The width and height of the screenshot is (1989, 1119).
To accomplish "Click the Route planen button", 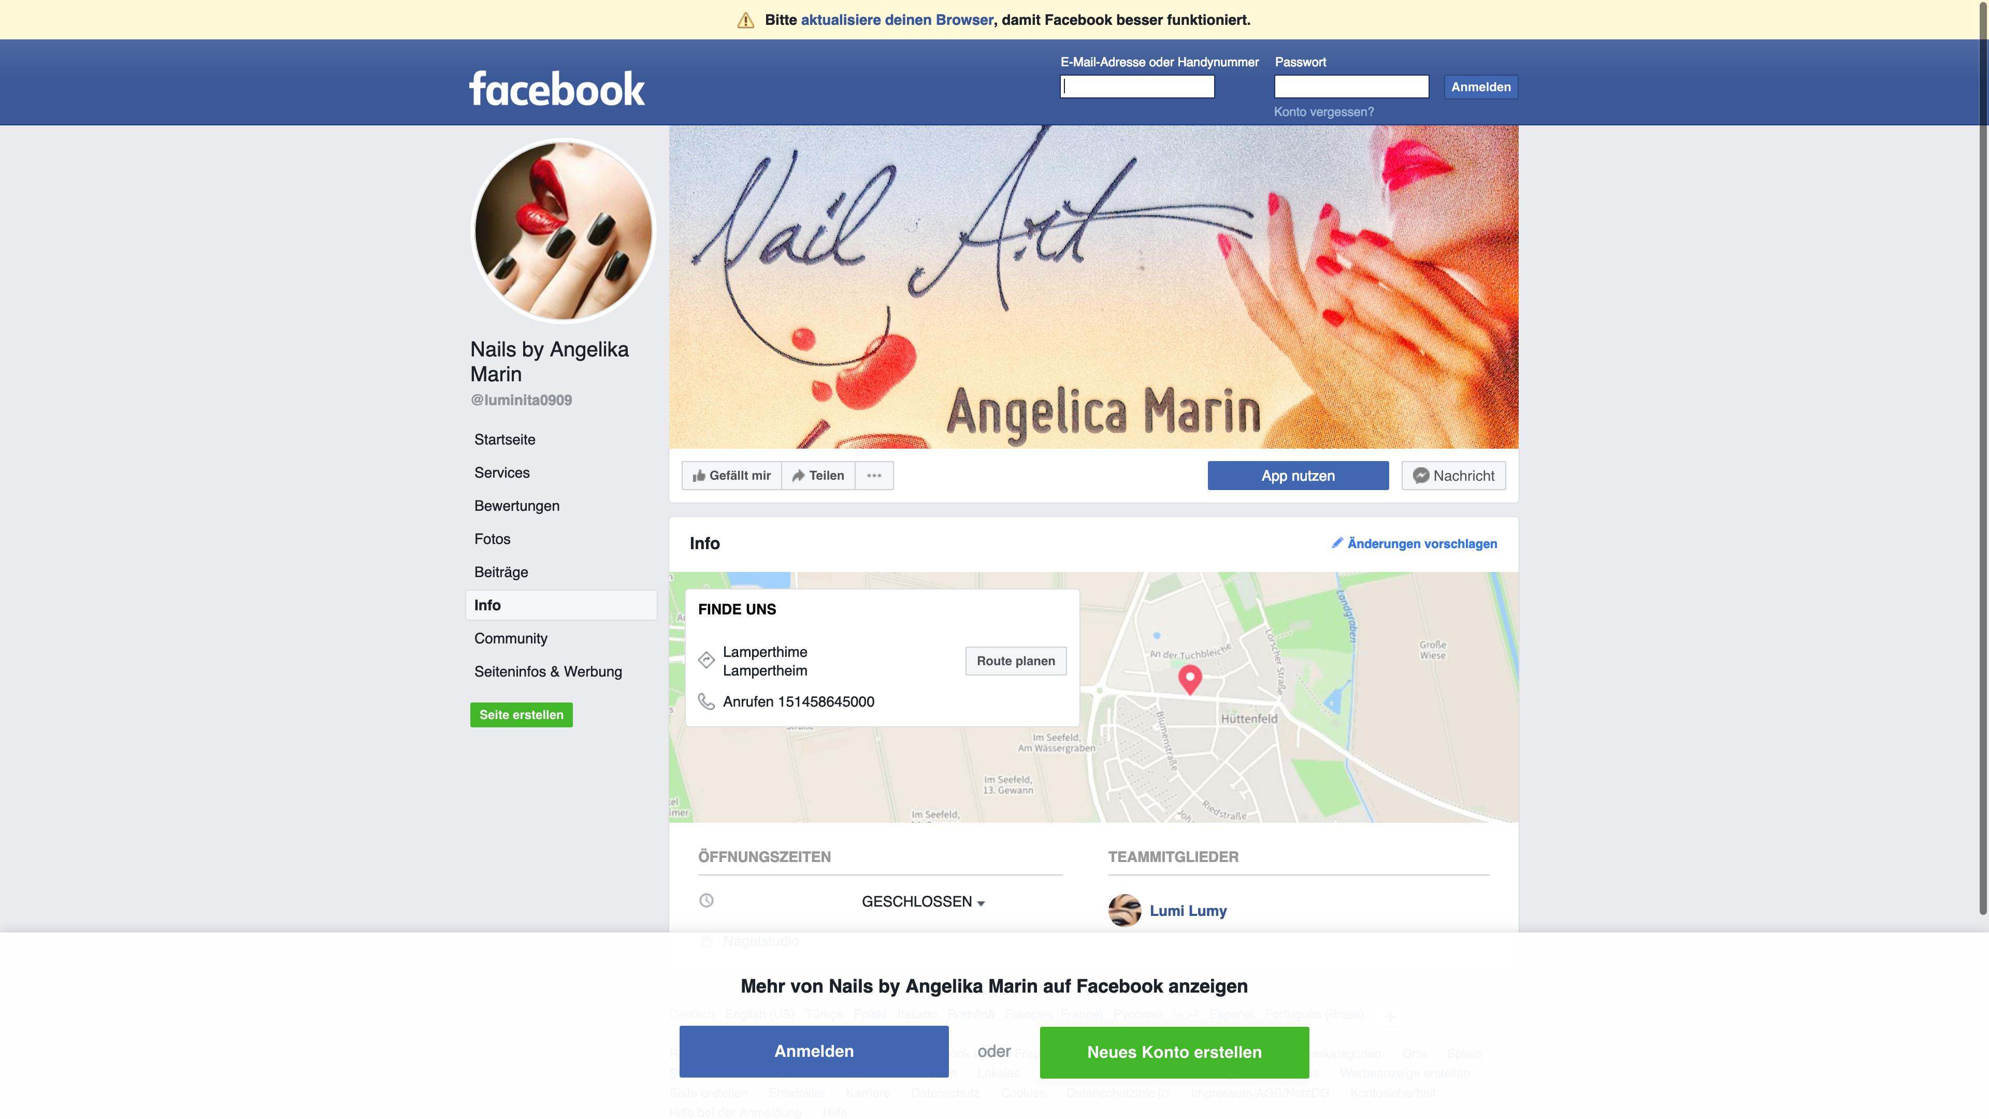I will pos(1015,661).
